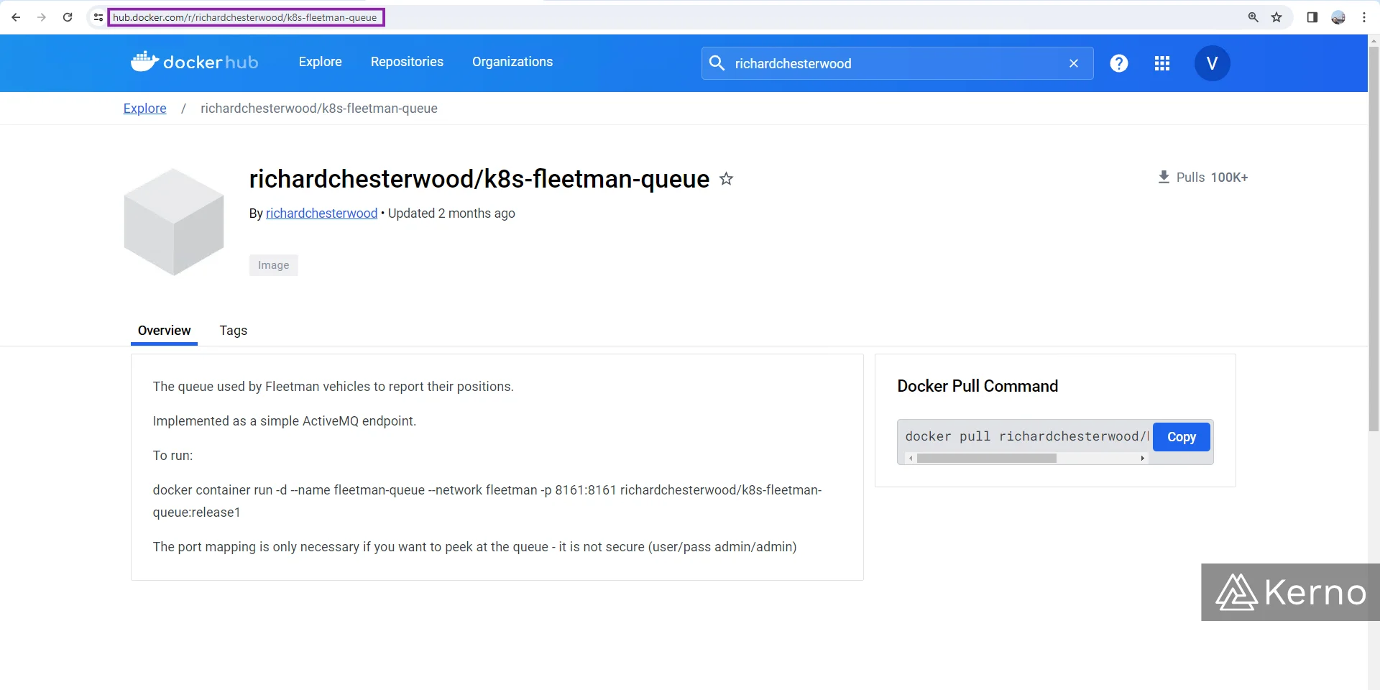Viewport: 1380px width, 690px height.
Task: Star the k8s-fleetman-queue repository
Action: tap(727, 178)
